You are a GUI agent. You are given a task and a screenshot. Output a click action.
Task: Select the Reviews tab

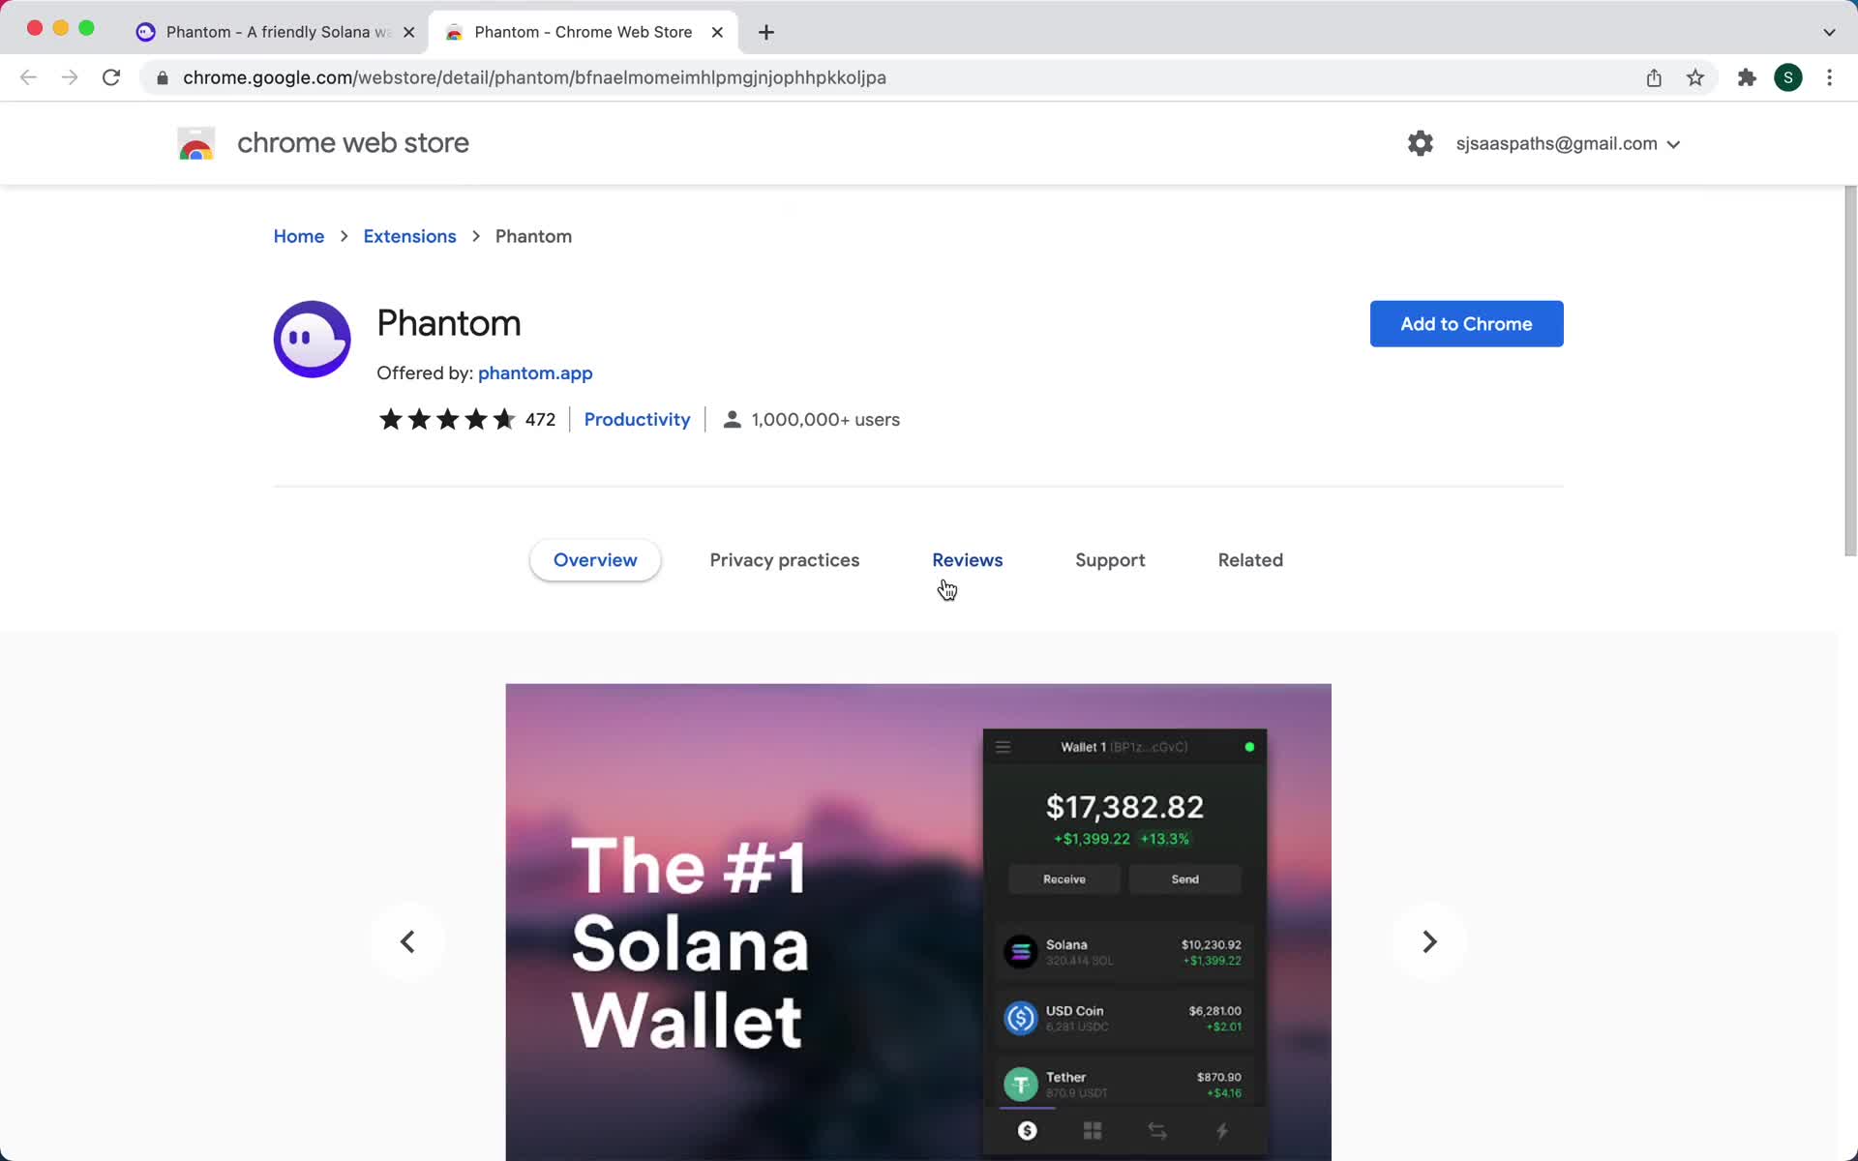pos(967,559)
